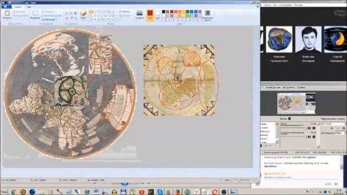This screenshot has width=347, height=195.
Task: Open the Help menu in OBS
Action: pos(301,88)
